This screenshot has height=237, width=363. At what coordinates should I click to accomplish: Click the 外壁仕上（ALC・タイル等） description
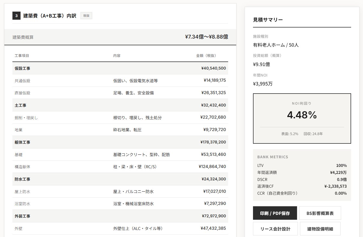click(x=138, y=228)
